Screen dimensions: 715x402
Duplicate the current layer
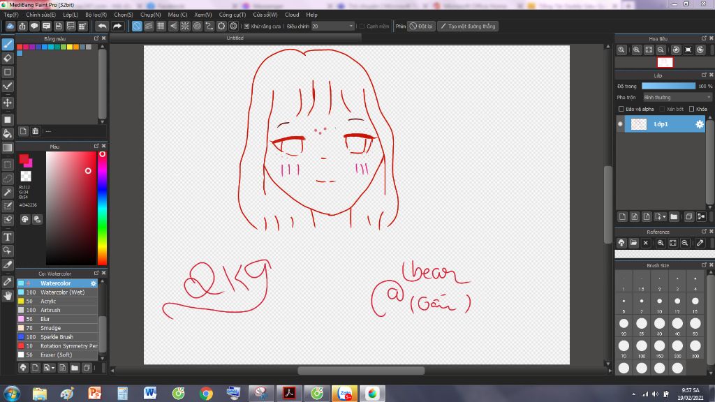[688, 216]
